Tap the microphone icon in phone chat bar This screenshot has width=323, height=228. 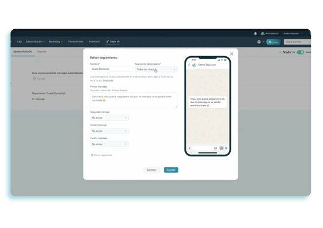(226, 148)
